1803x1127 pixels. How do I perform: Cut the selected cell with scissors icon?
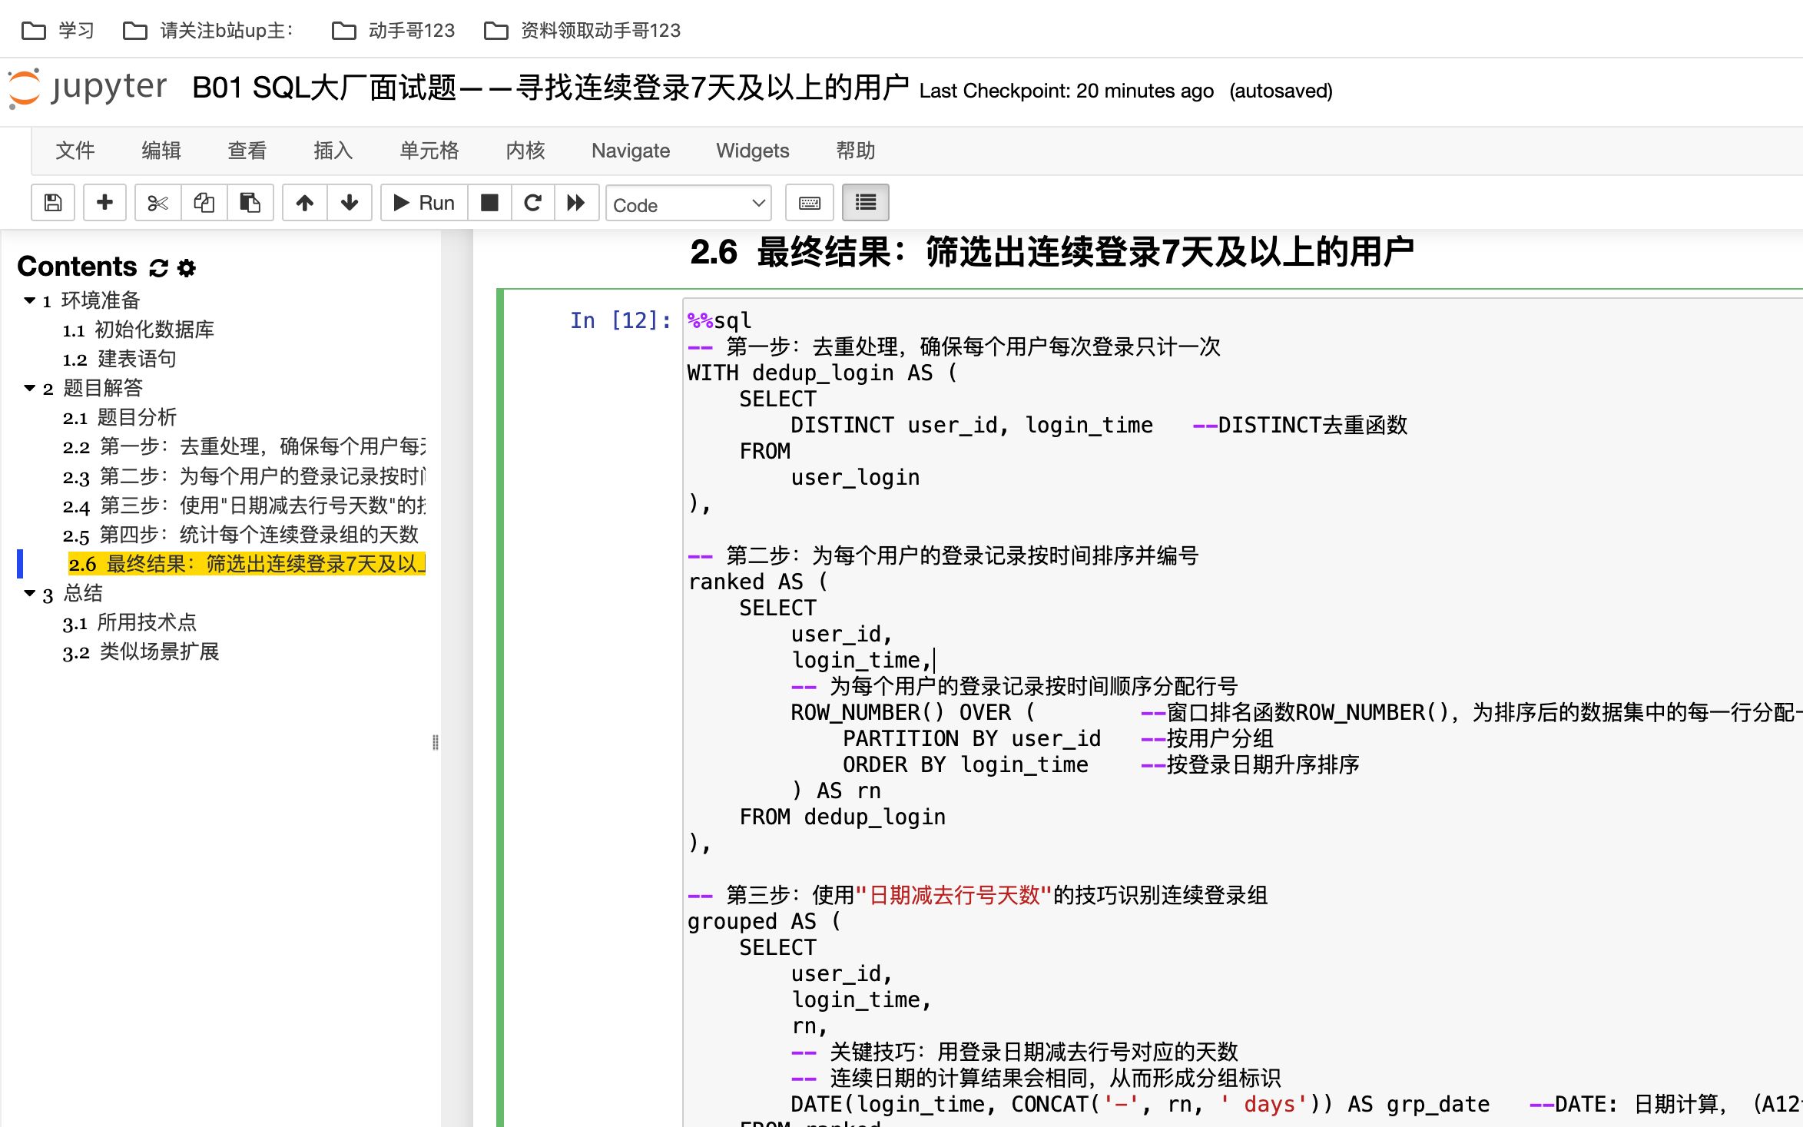[x=157, y=202]
